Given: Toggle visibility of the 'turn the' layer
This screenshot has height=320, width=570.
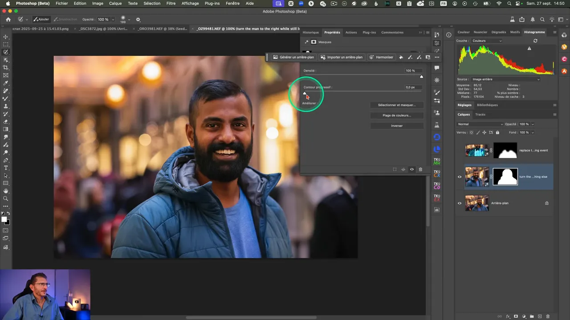Looking at the screenshot, I should click(x=460, y=177).
